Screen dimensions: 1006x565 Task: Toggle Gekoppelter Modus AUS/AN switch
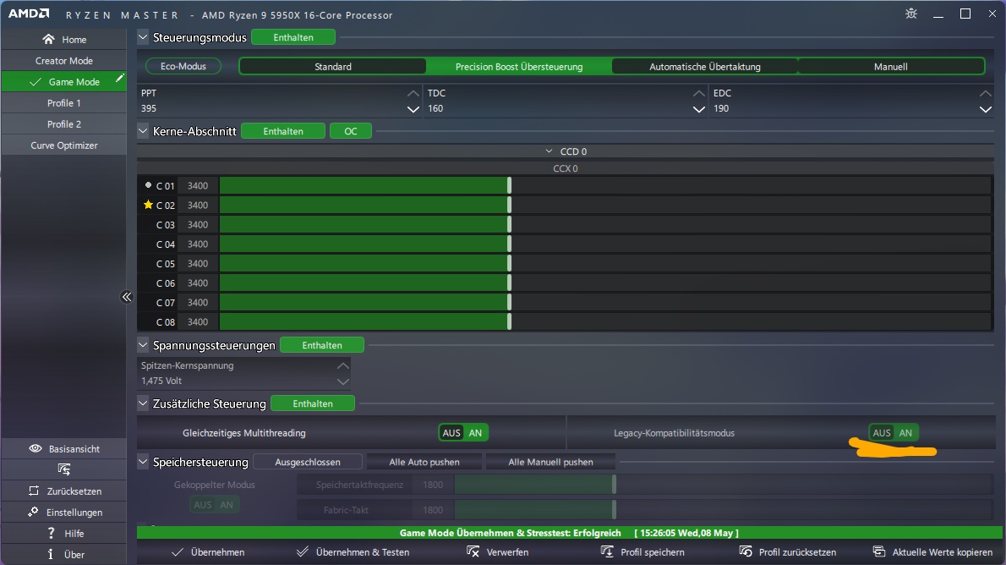(x=214, y=505)
